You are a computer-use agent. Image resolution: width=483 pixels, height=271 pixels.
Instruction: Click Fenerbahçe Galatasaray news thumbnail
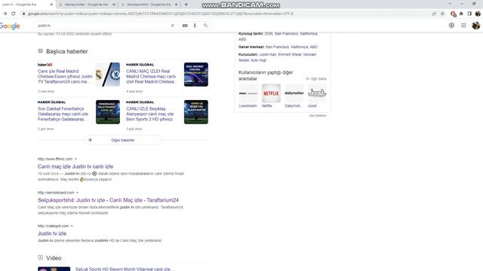coord(108,112)
